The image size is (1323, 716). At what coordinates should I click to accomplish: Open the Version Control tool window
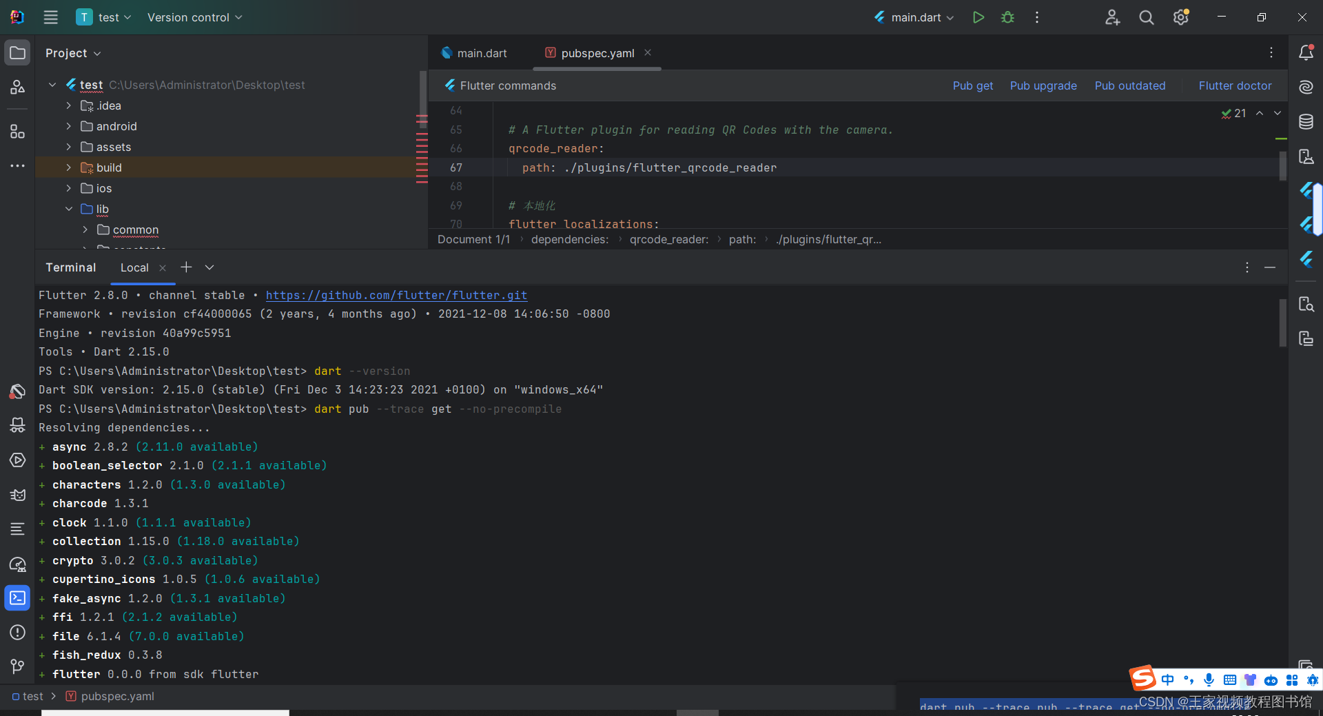[17, 666]
